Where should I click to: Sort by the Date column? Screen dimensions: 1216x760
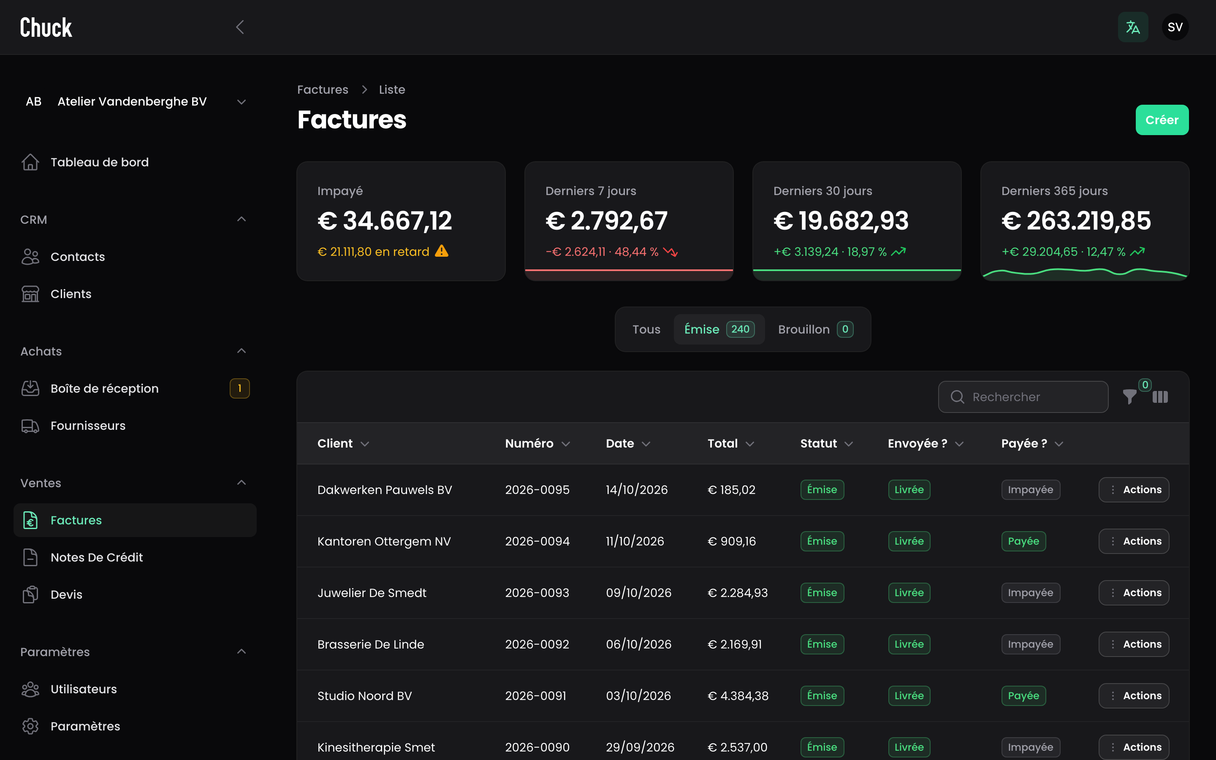point(628,443)
